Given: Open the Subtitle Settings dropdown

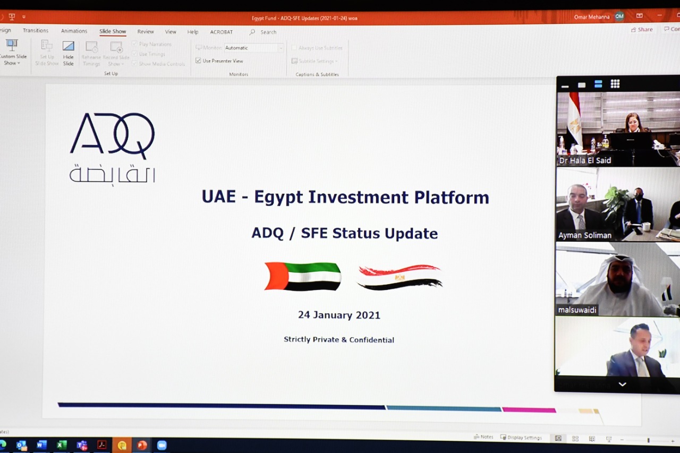Looking at the screenshot, I should click(x=314, y=61).
